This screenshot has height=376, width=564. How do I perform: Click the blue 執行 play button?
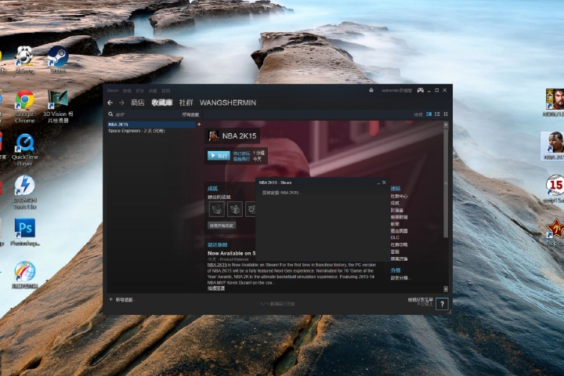[219, 155]
